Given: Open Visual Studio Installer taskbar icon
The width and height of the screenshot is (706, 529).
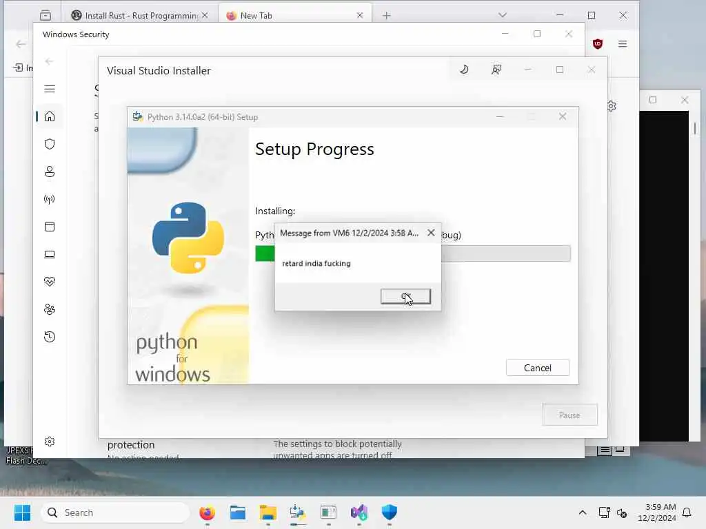Looking at the screenshot, I should click(x=359, y=512).
